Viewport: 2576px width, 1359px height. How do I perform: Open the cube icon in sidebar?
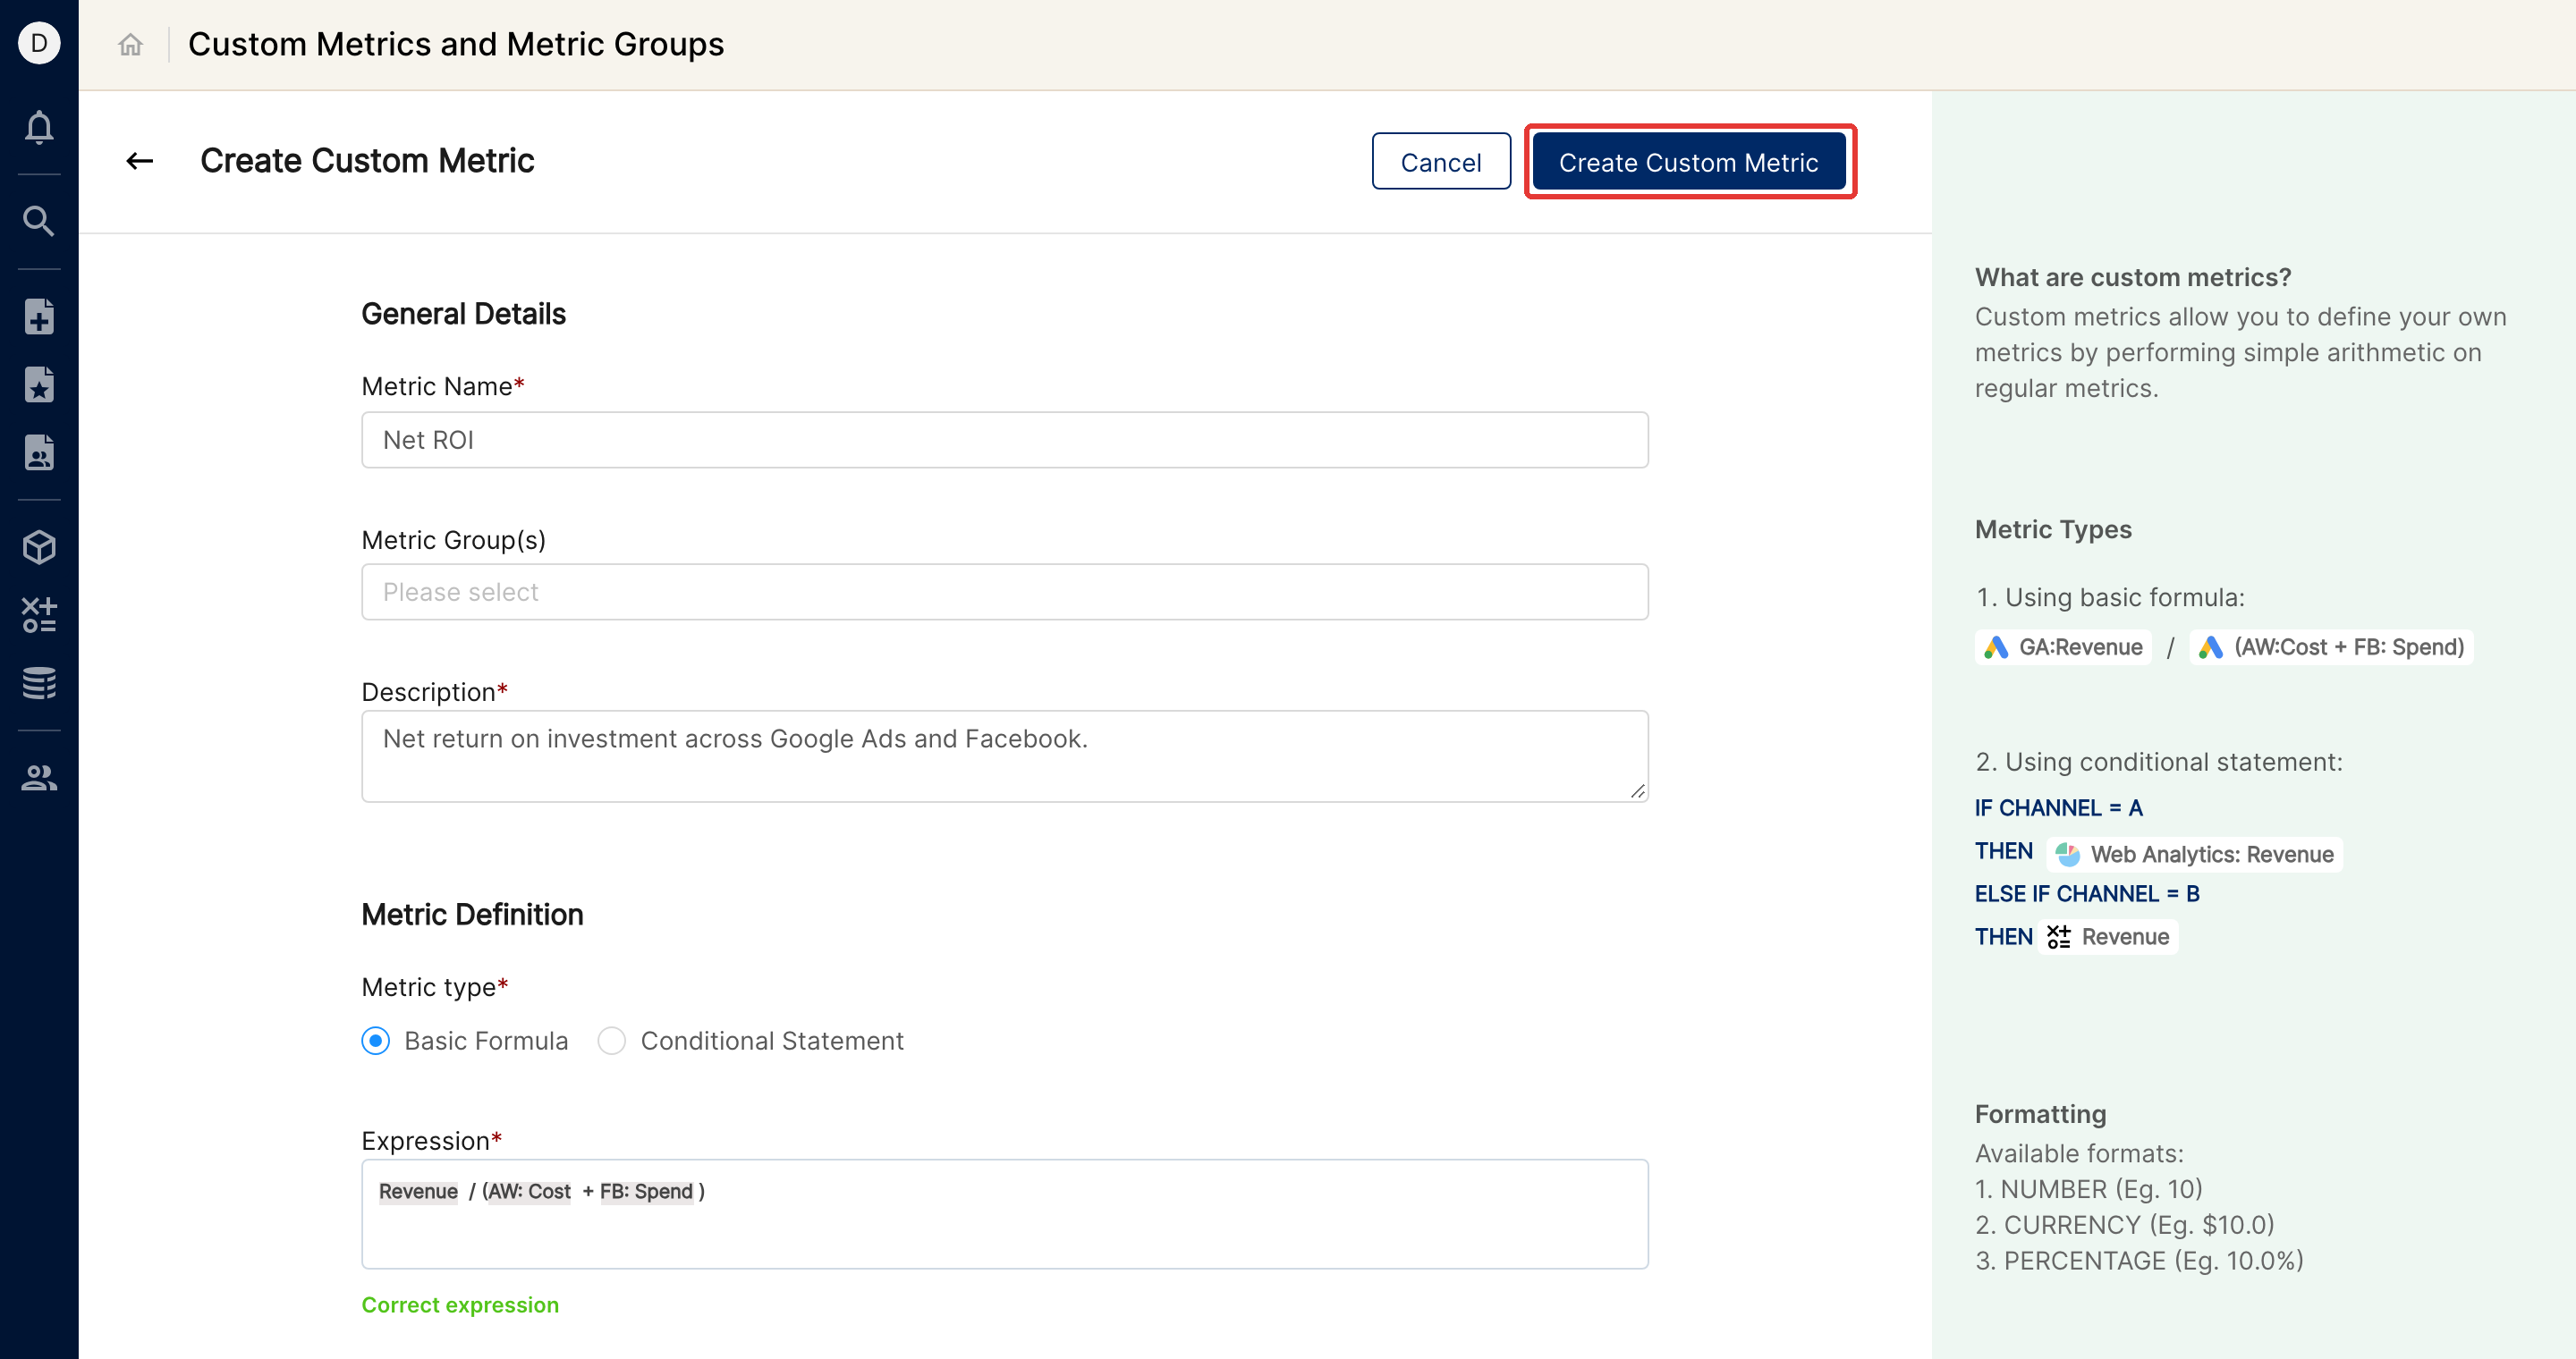coord(39,546)
